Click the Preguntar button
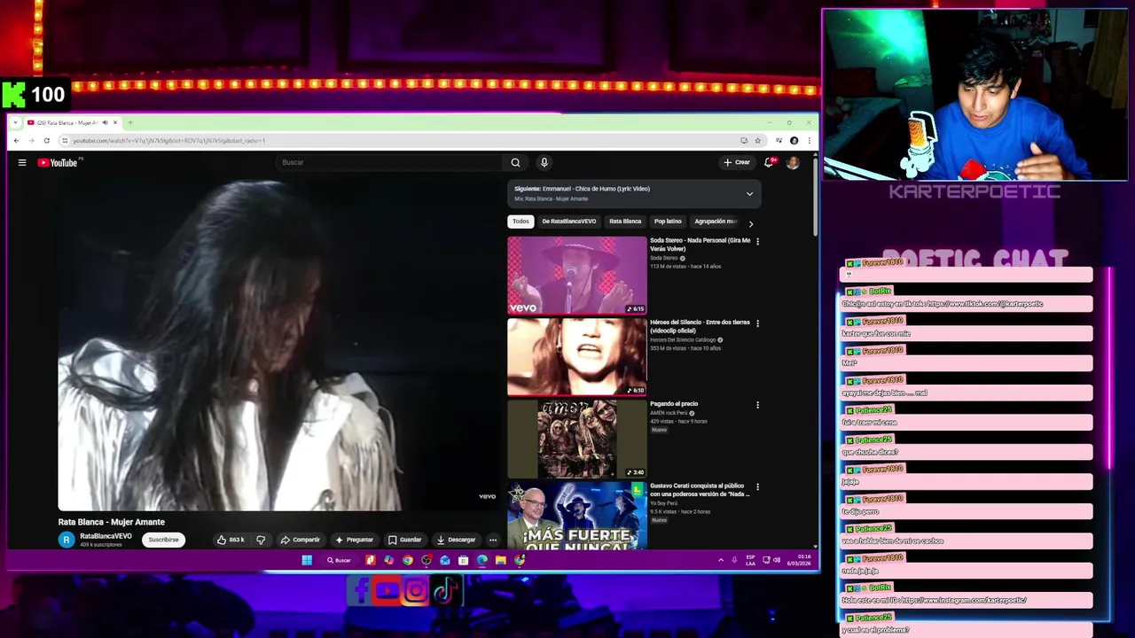1135x638 pixels. pyautogui.click(x=354, y=540)
